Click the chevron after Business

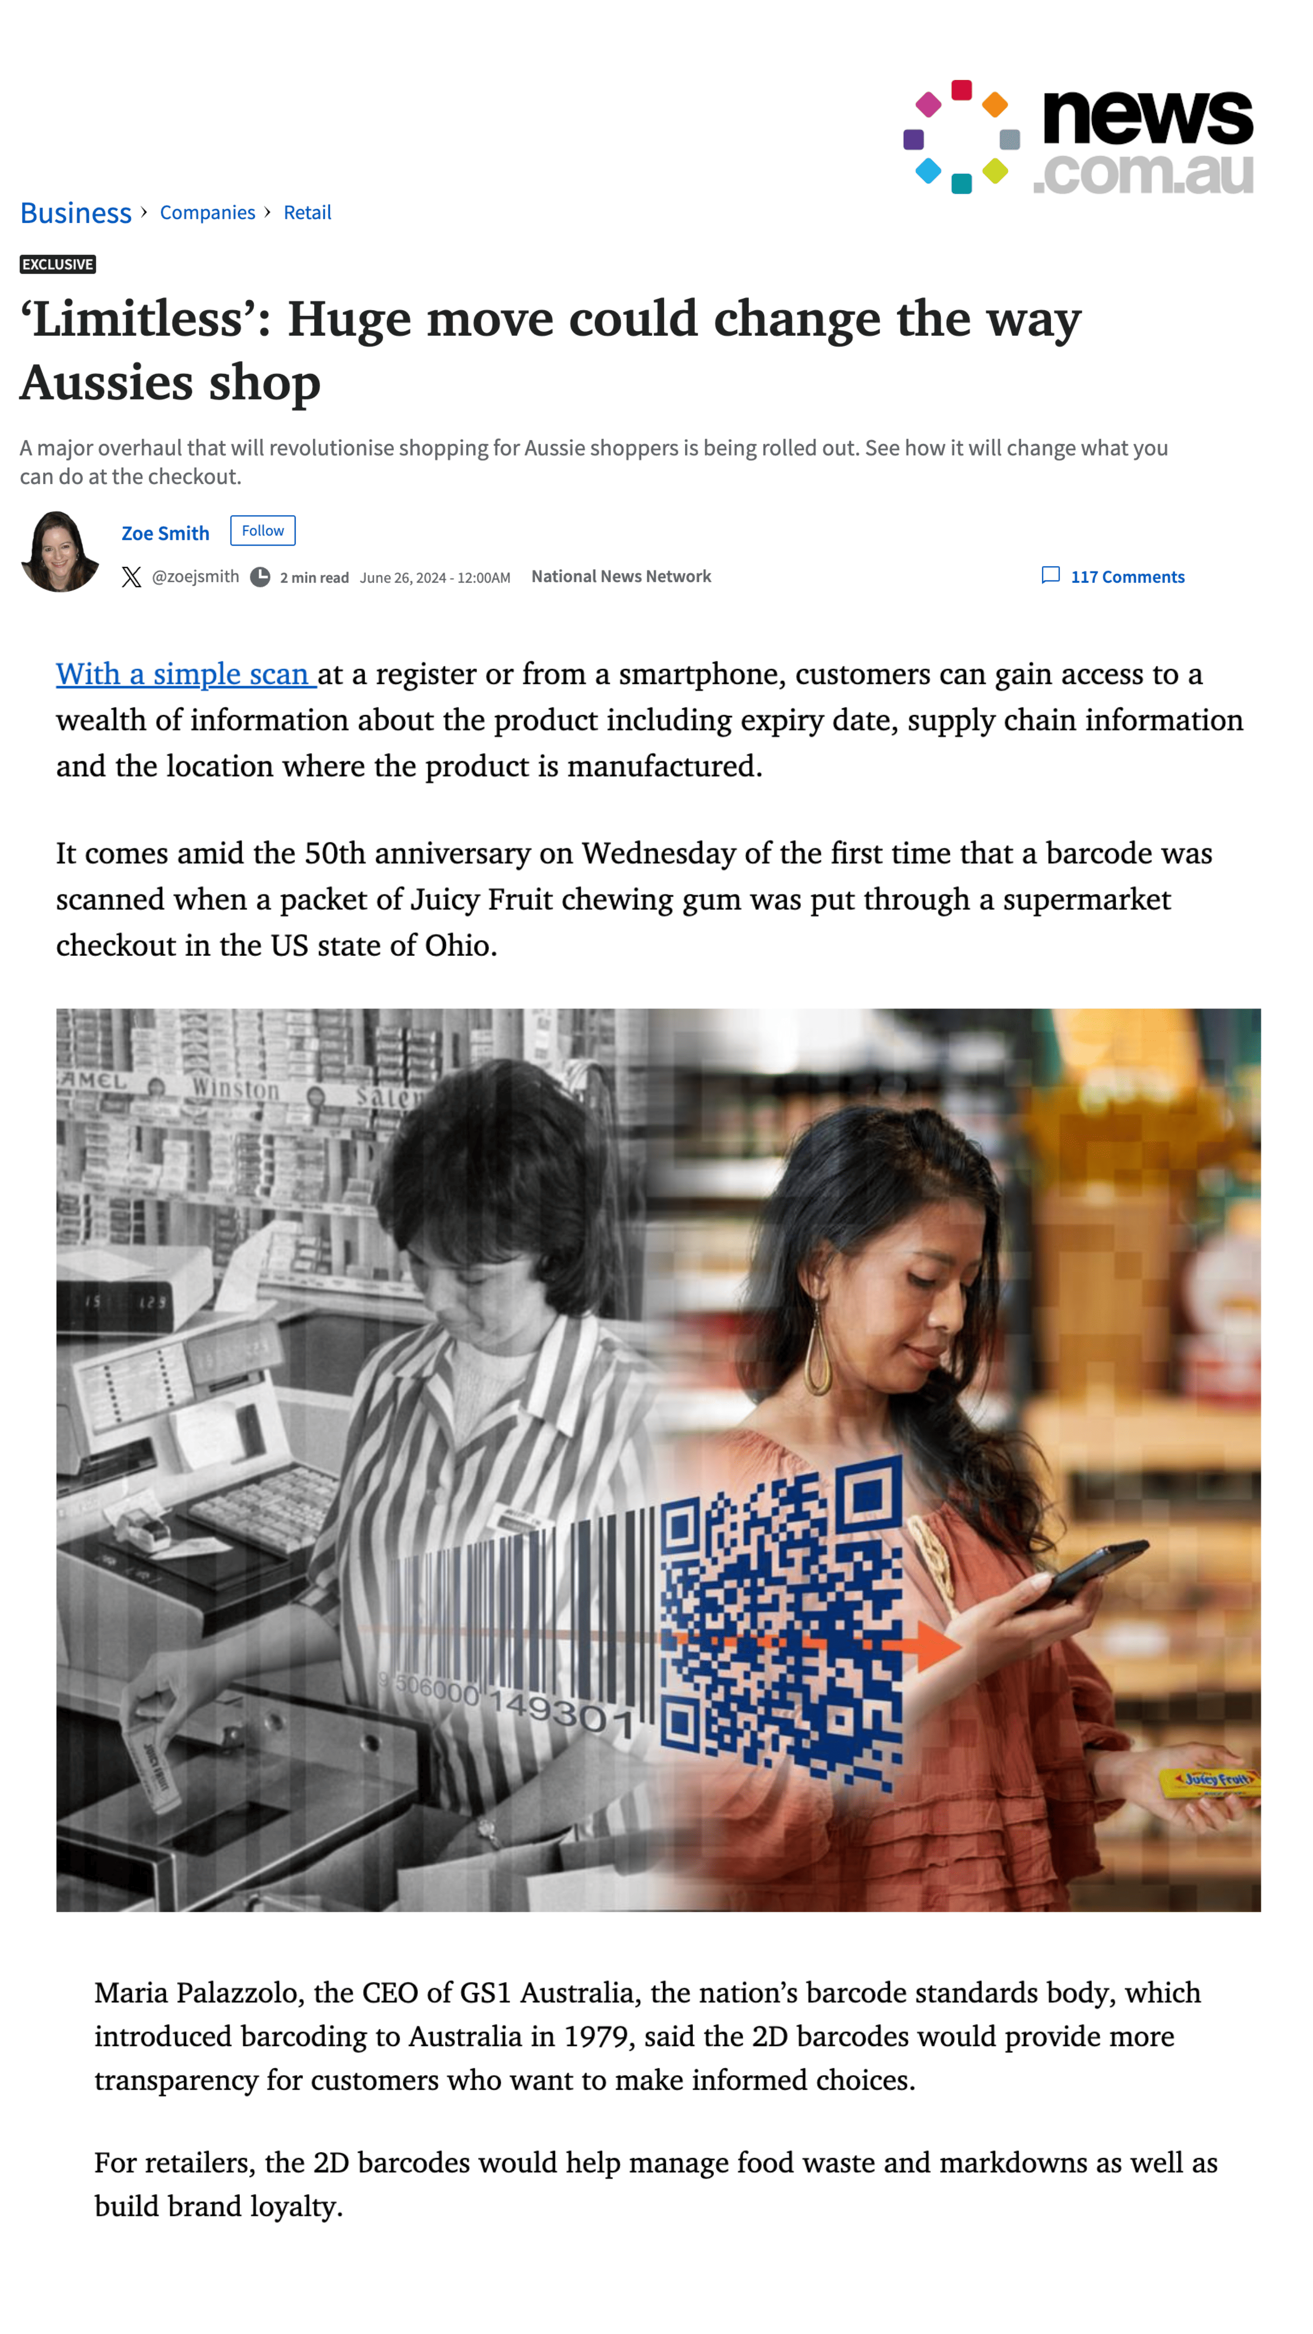[144, 212]
